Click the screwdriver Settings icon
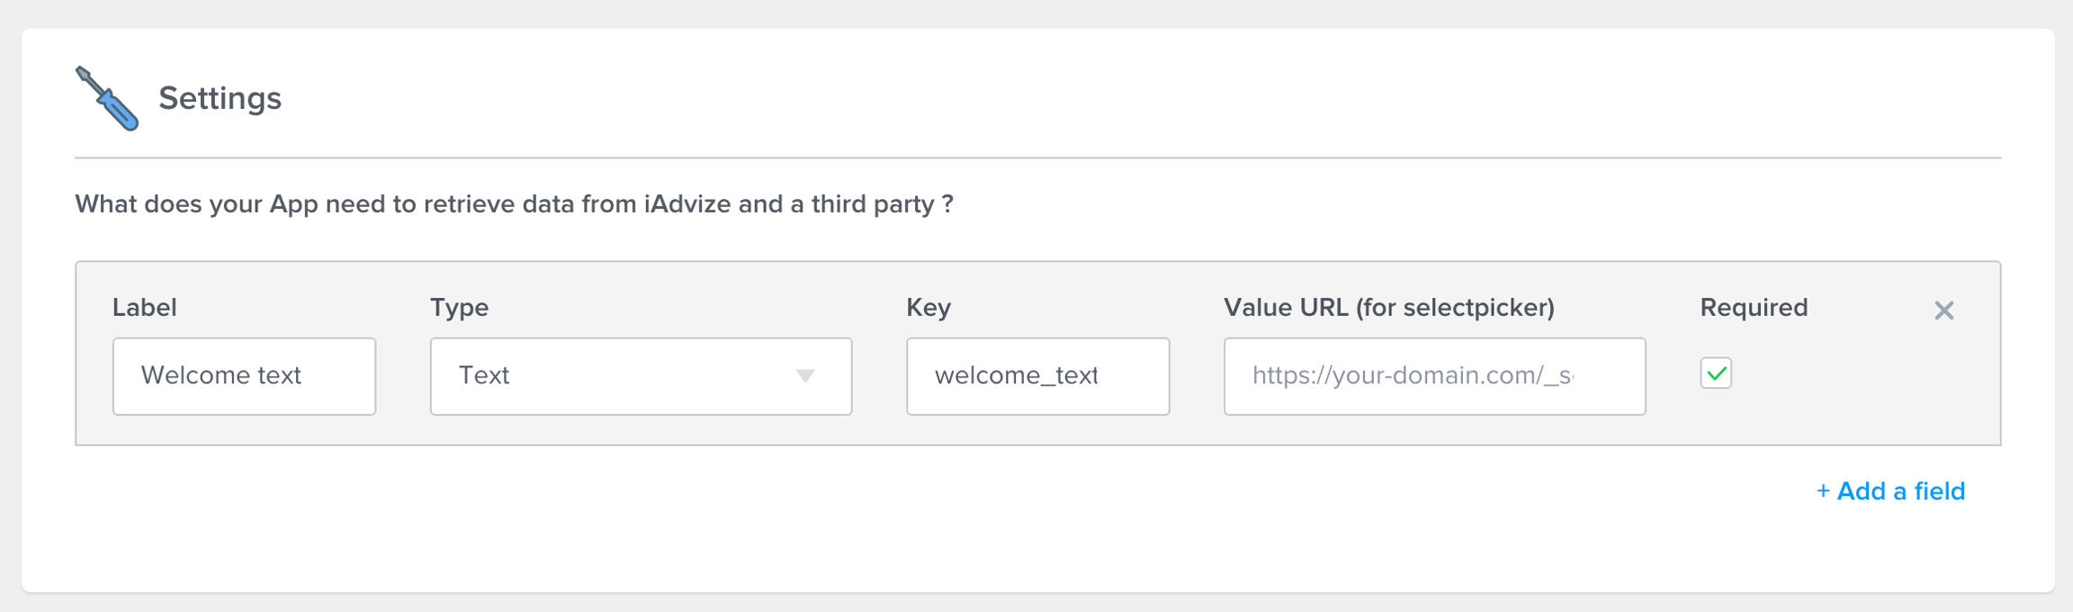The image size is (2073, 612). pos(107,98)
